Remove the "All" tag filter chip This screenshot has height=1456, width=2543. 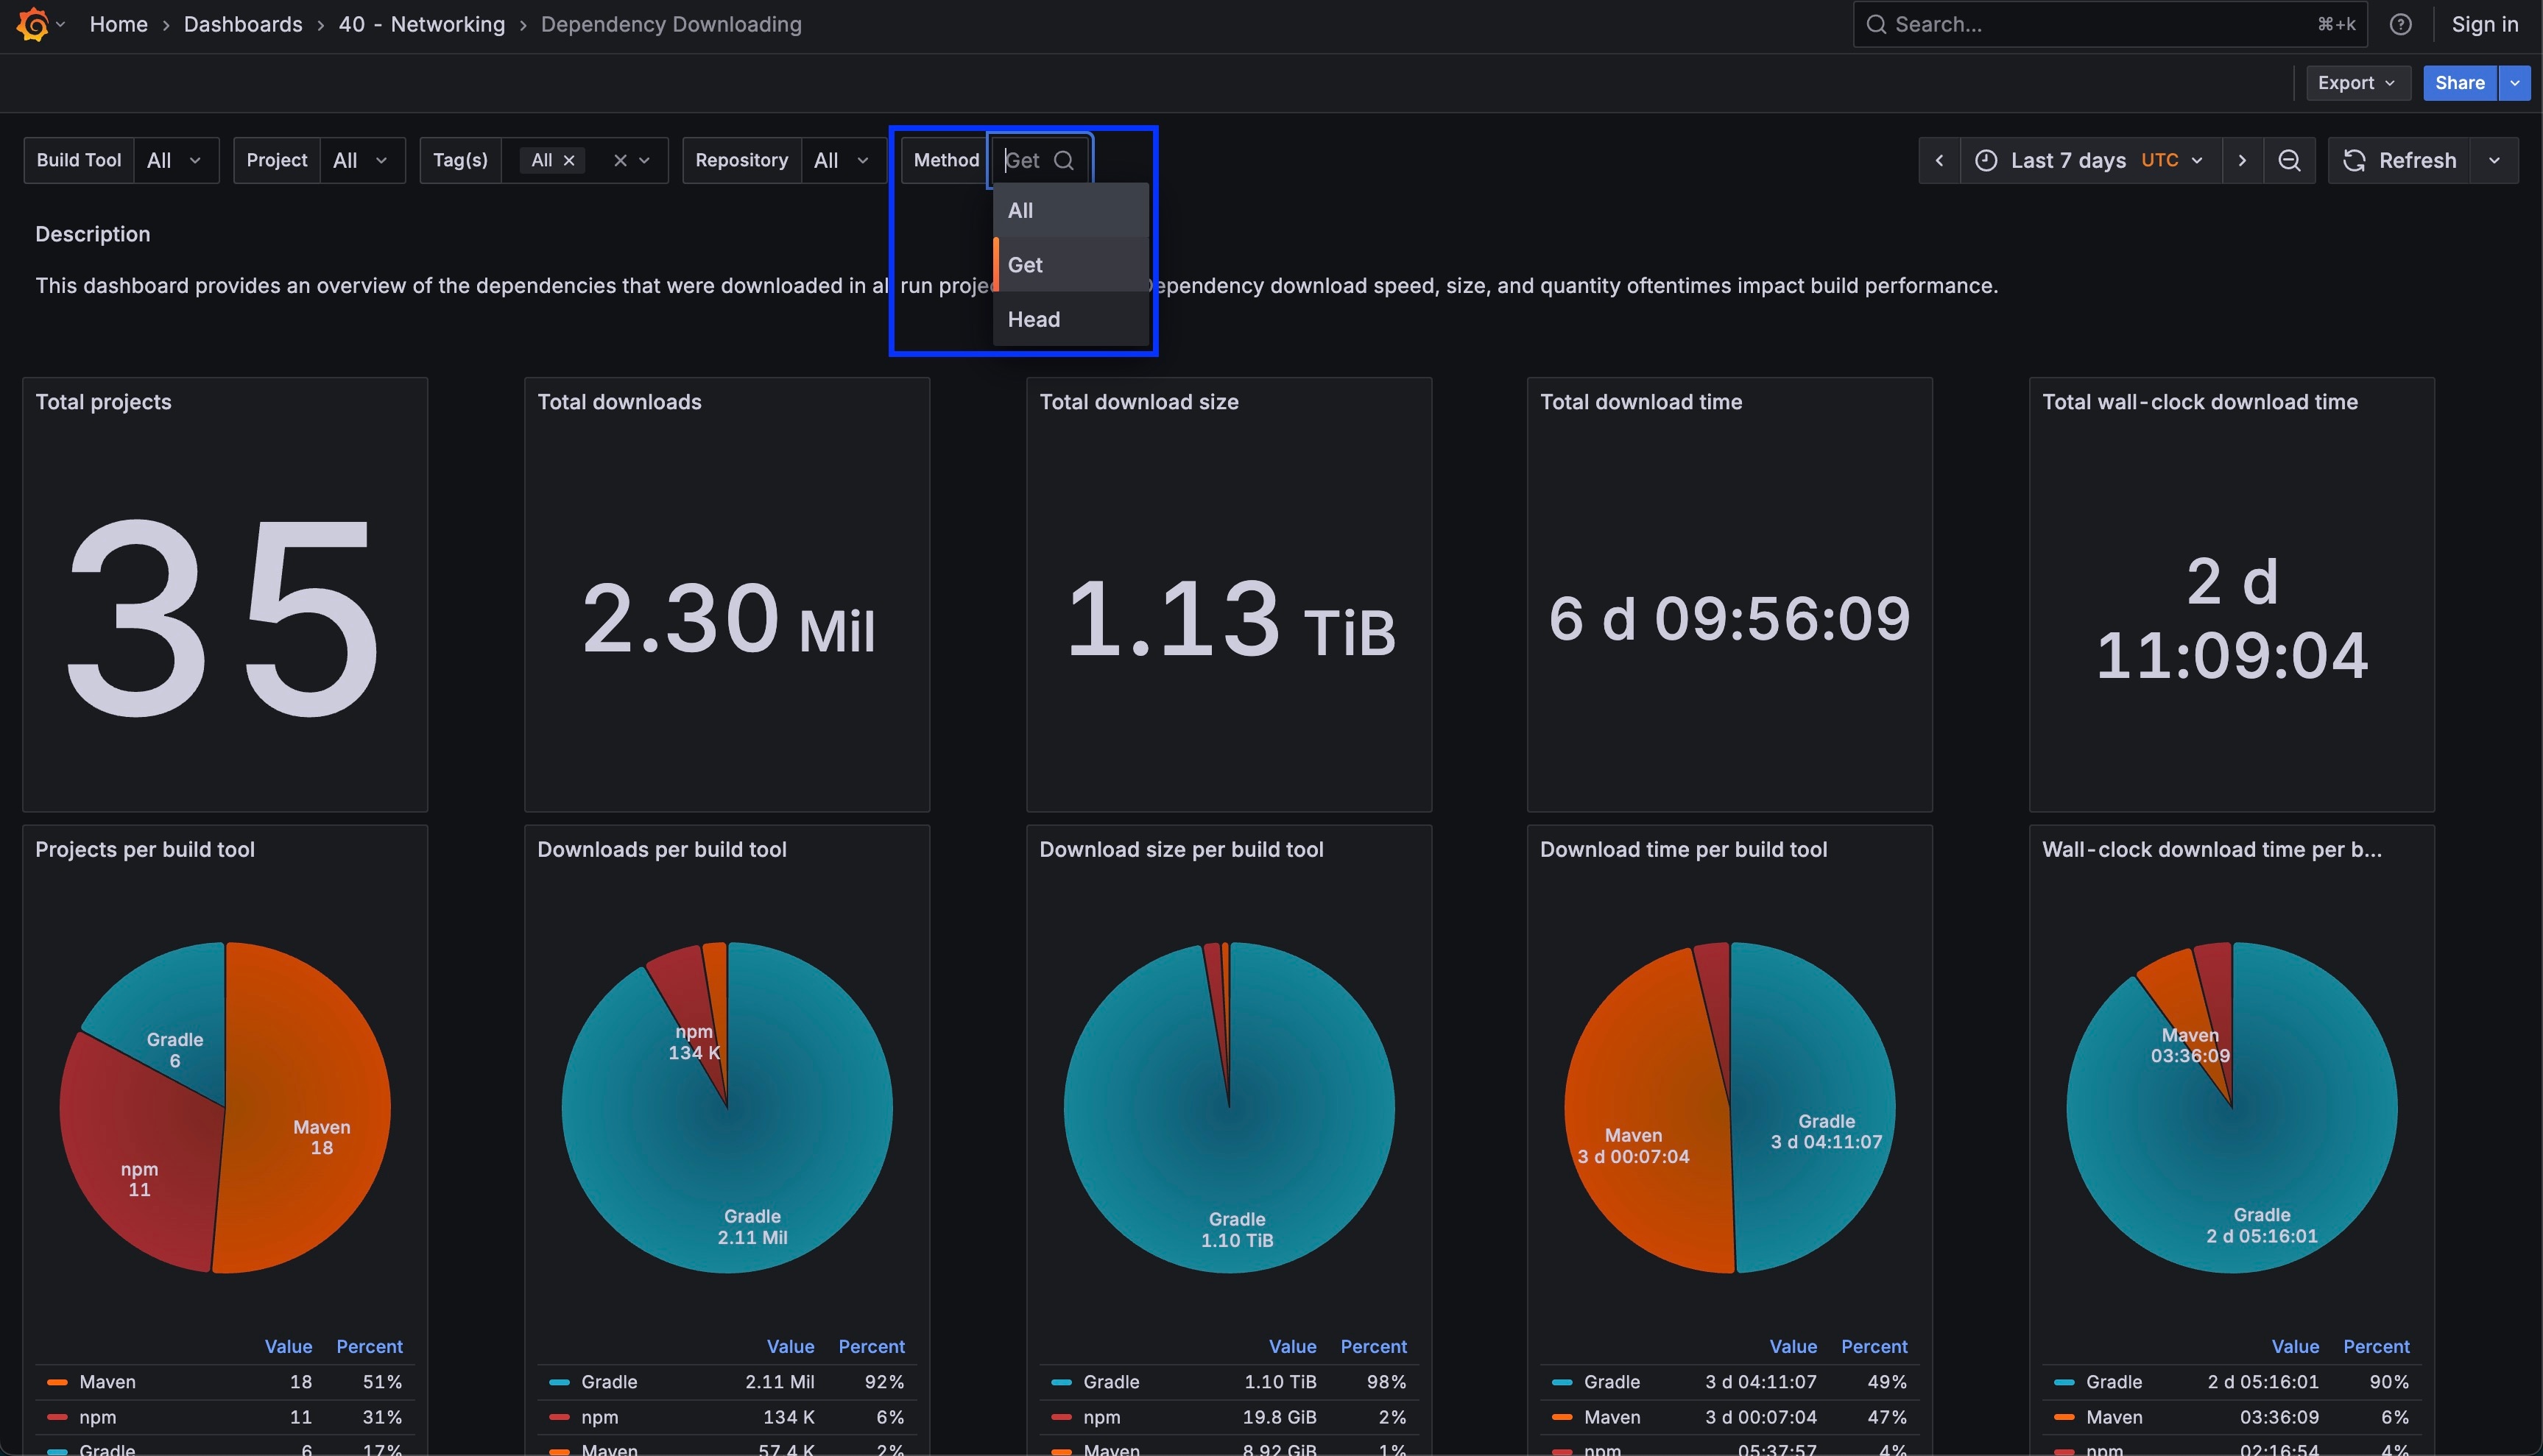point(569,160)
